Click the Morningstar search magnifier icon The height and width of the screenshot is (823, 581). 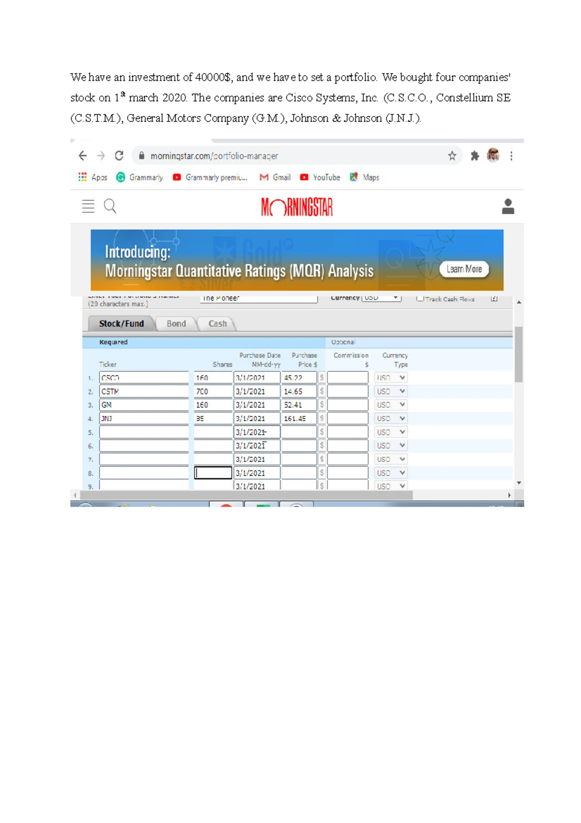point(110,206)
